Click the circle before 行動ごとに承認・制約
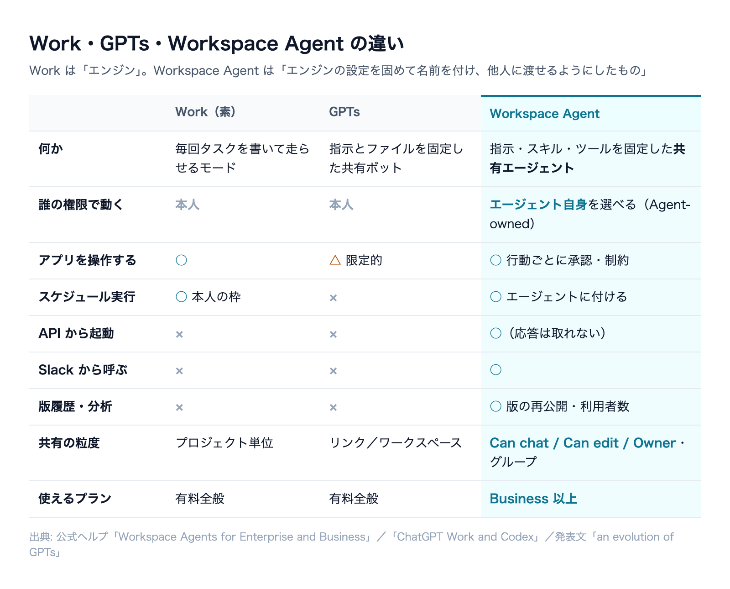 (x=495, y=260)
